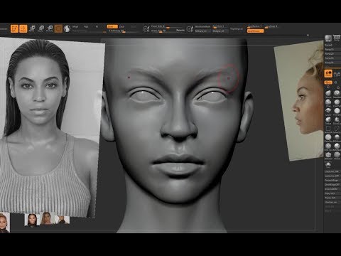The height and width of the screenshot is (256, 341).
Task: Select the Standard brush in the brush grid
Action: point(337,94)
